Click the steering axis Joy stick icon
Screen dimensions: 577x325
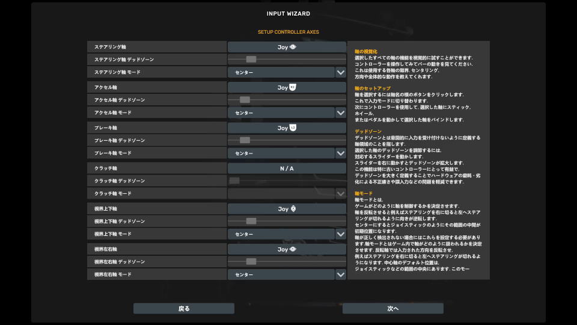tap(293, 46)
